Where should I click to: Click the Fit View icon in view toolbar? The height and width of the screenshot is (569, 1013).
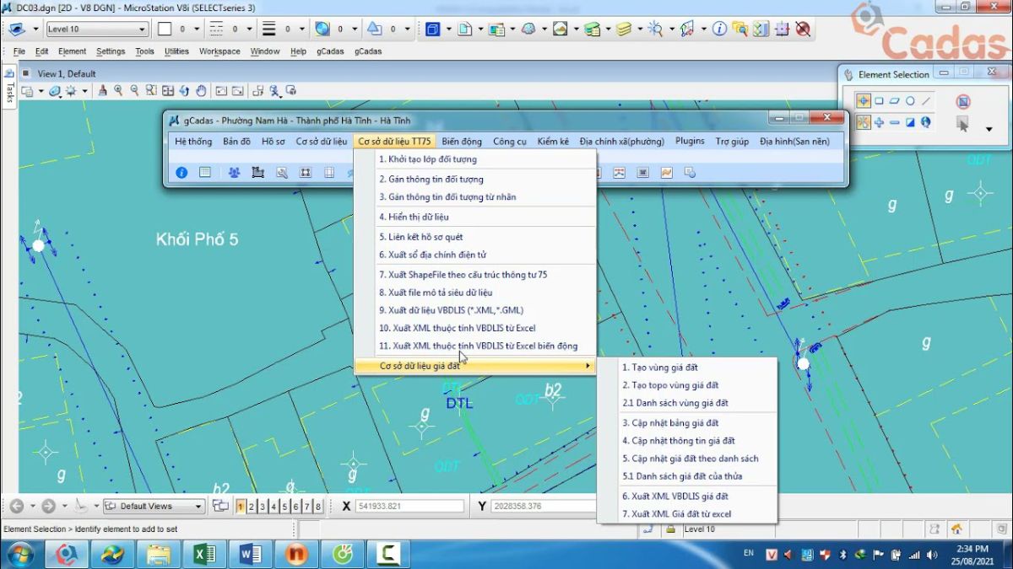[x=168, y=91]
